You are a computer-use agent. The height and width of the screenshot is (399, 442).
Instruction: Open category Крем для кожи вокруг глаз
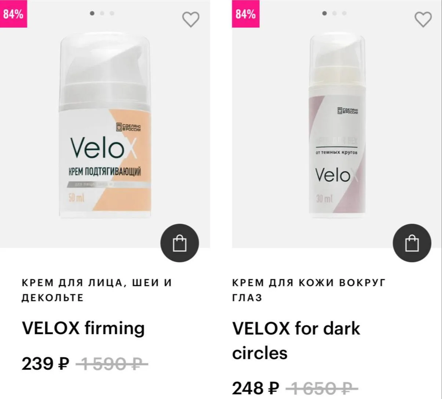309,290
